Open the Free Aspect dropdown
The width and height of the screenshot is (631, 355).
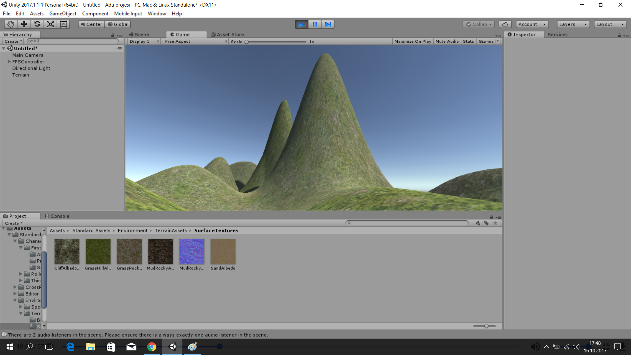pyautogui.click(x=196, y=41)
